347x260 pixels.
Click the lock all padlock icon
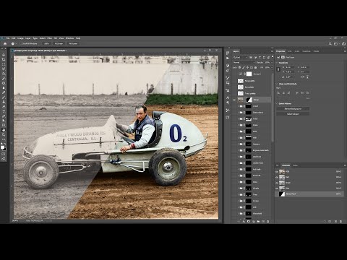tap(256, 68)
